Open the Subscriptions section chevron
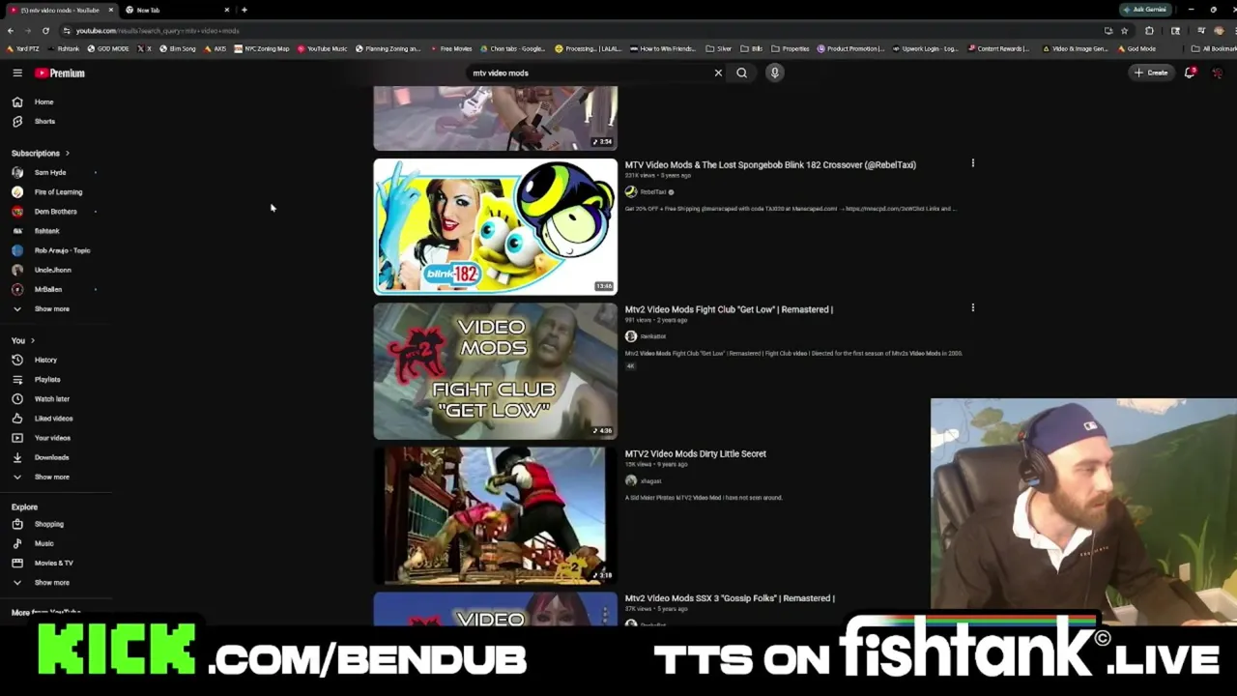The image size is (1237, 696). tap(67, 153)
